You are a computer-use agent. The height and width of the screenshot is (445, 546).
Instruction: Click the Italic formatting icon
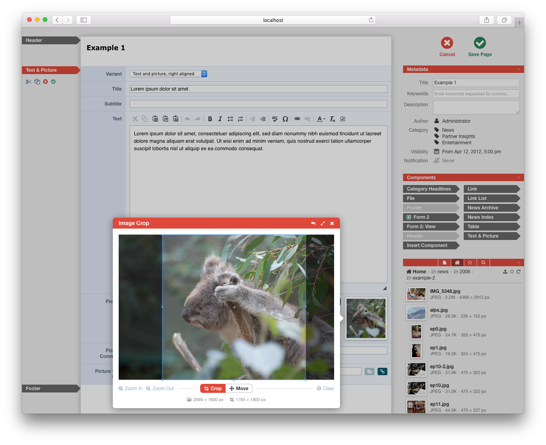220,119
